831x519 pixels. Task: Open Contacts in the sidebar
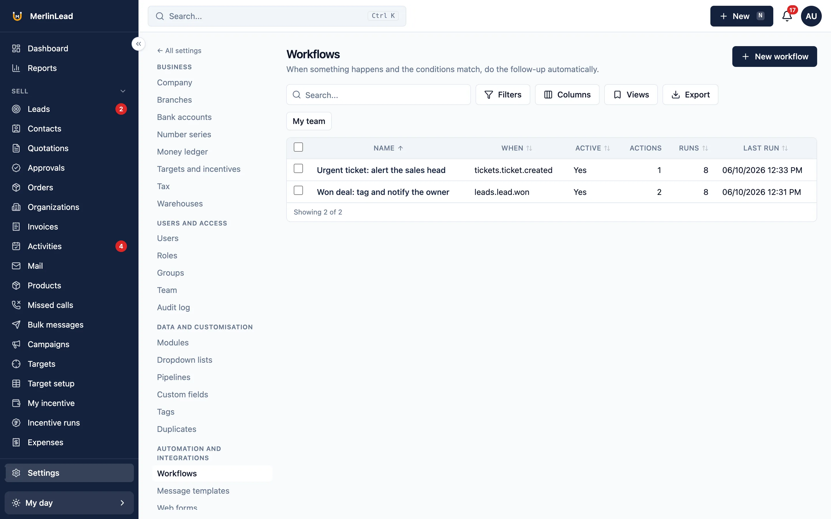click(x=69, y=129)
